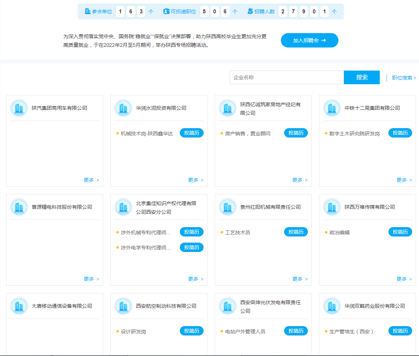Expand 更多 for 北京集佳知识产权代理
Screen dimensions: 419x356
pyautogui.click(x=196, y=279)
